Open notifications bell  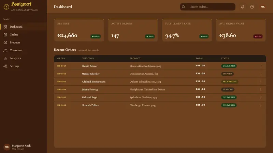pos(243,7)
